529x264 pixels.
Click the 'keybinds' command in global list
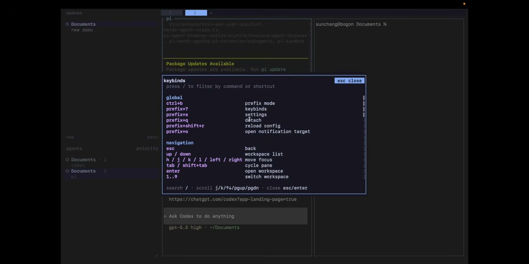coord(256,109)
